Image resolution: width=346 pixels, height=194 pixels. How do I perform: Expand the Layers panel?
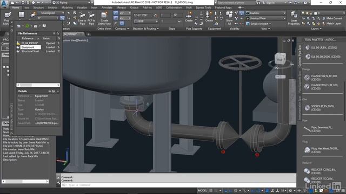click(316, 29)
